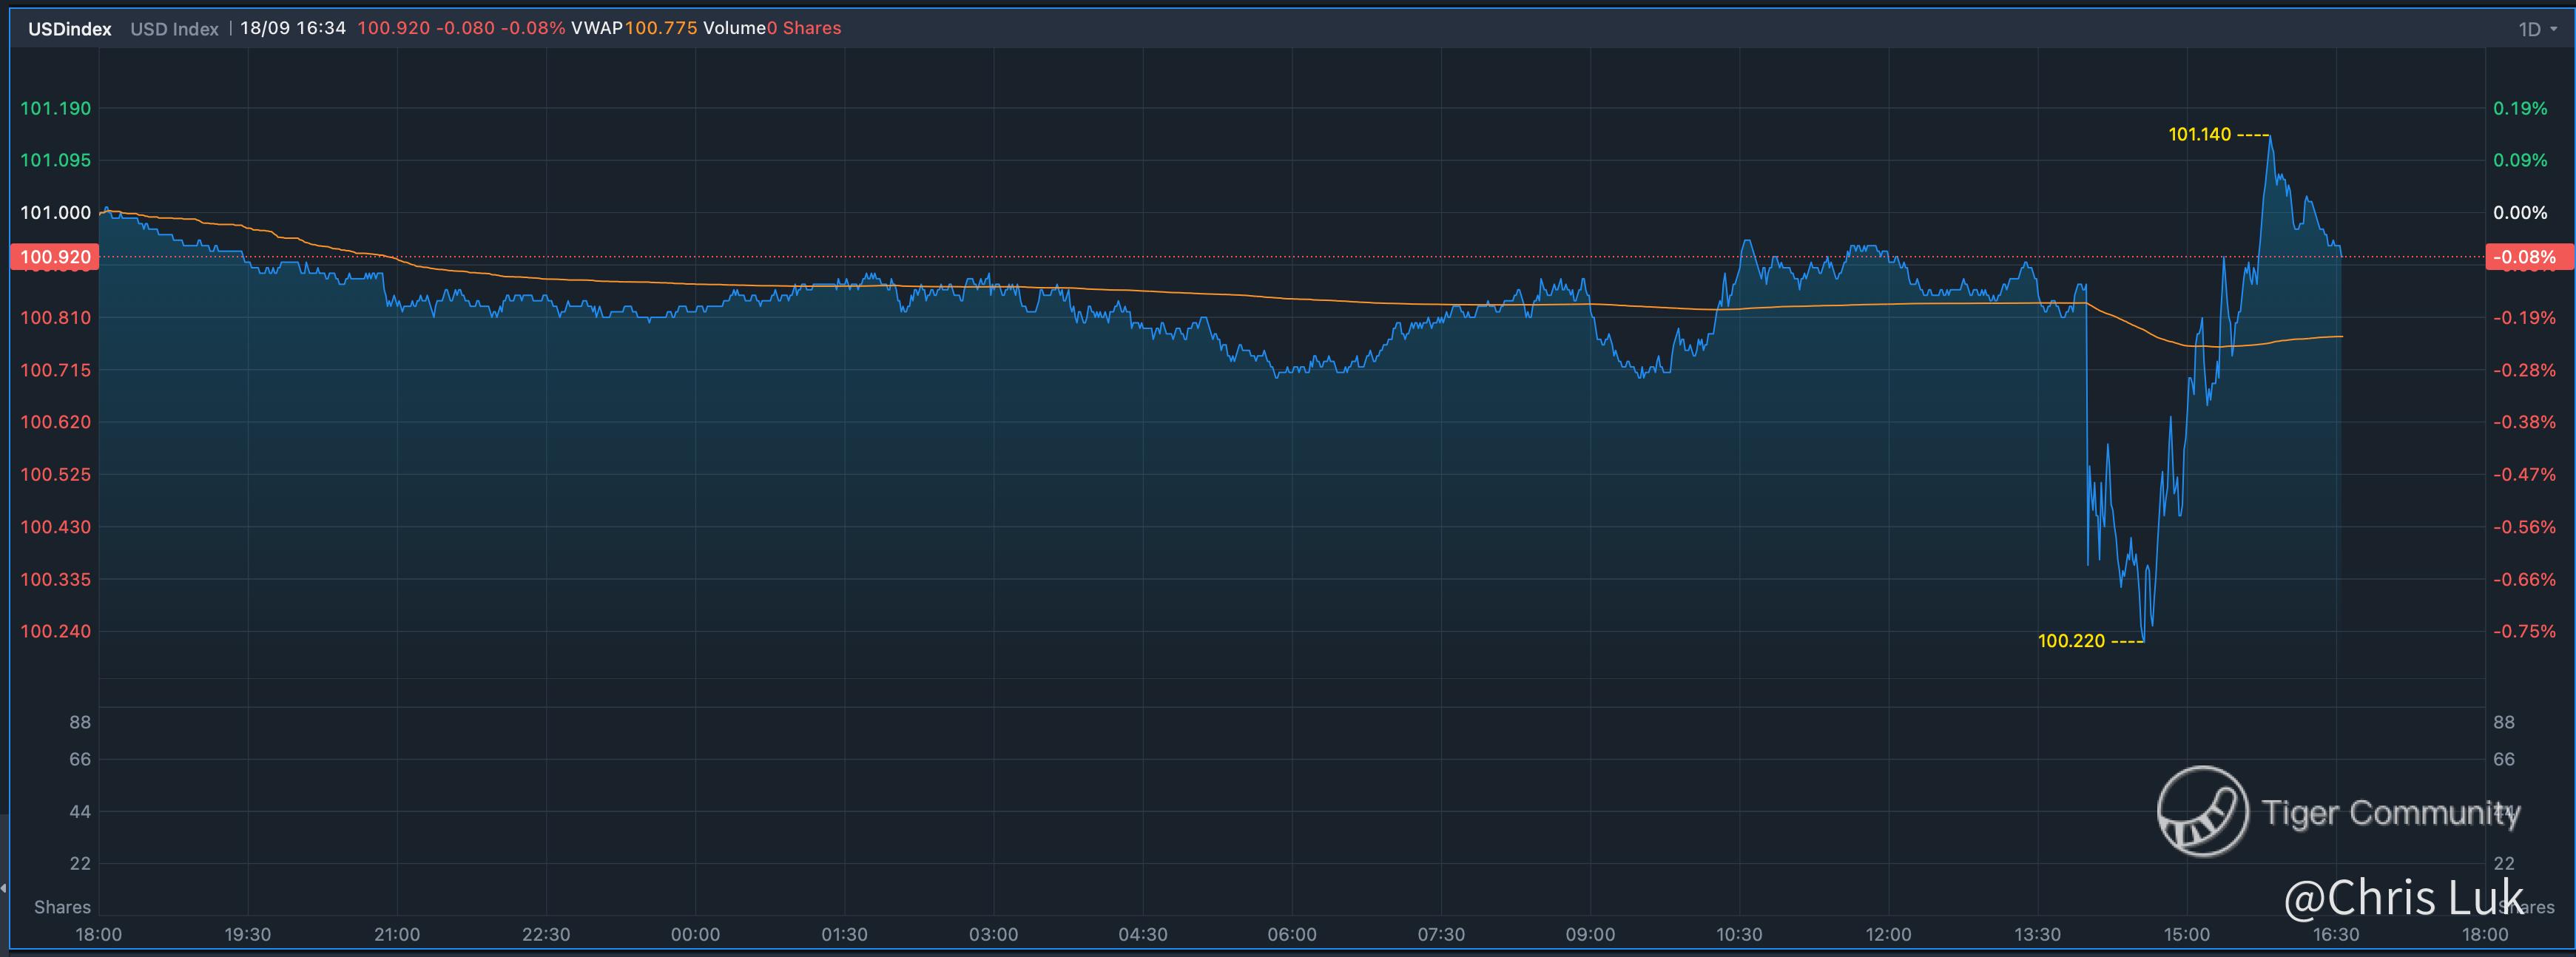Click the 100.240 label on price axis
Image resolution: width=2576 pixels, height=957 pixels.
coord(55,631)
